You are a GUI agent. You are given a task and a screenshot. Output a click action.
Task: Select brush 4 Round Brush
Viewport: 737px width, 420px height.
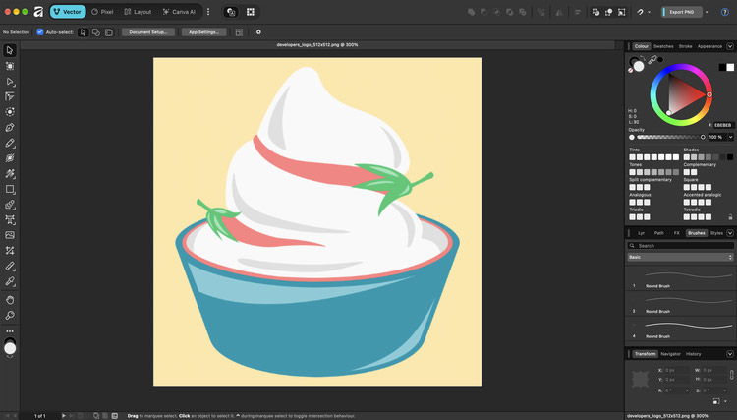click(680, 329)
